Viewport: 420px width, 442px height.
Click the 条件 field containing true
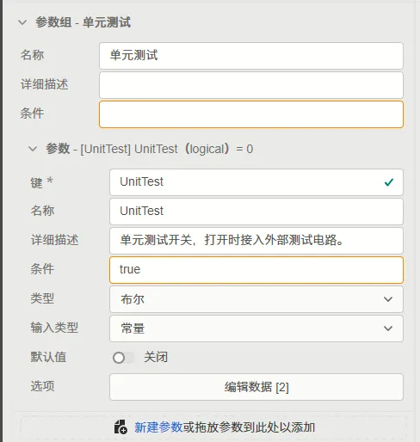pyautogui.click(x=256, y=270)
